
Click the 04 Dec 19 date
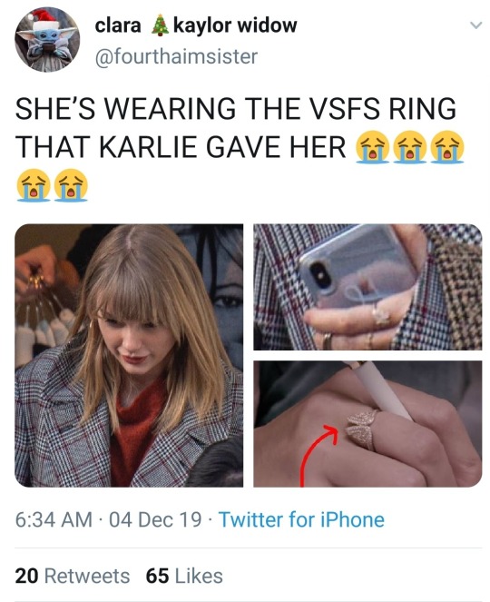click(155, 519)
